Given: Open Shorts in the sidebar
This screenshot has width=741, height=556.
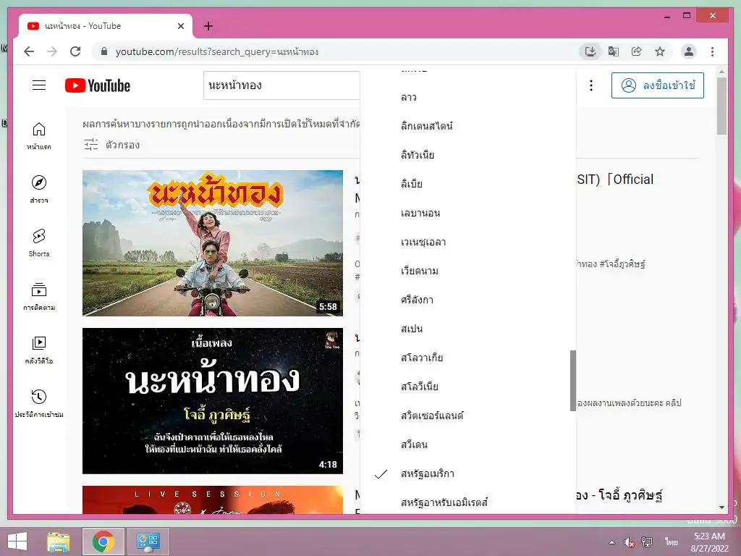Looking at the screenshot, I should click(x=39, y=243).
